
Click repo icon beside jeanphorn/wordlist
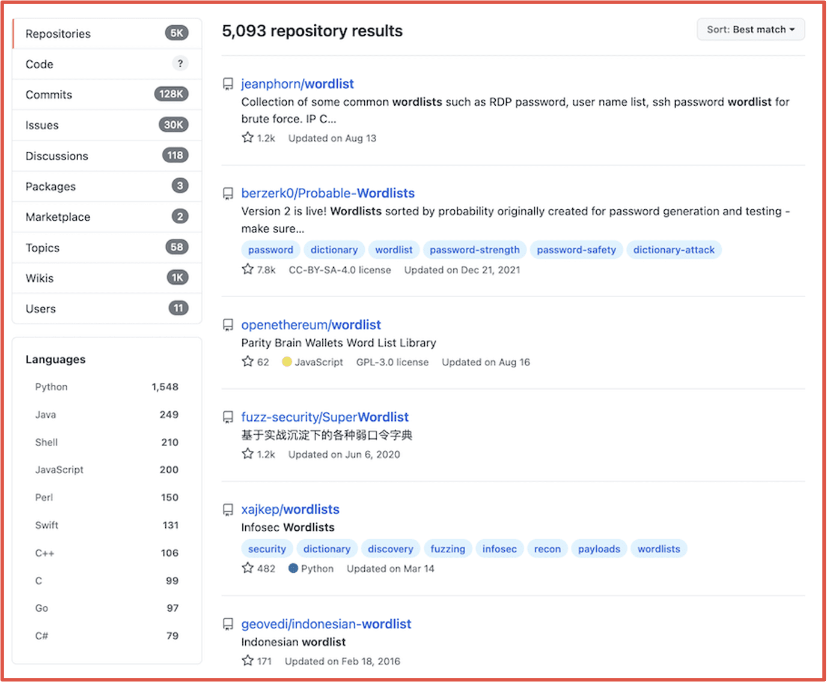pyautogui.click(x=228, y=84)
